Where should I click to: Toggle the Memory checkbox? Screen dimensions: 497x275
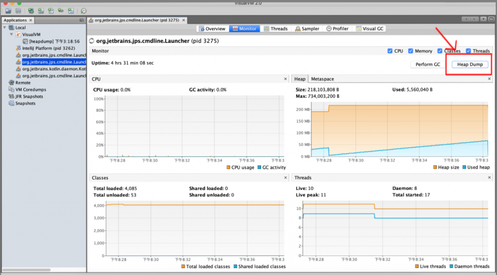coord(411,51)
